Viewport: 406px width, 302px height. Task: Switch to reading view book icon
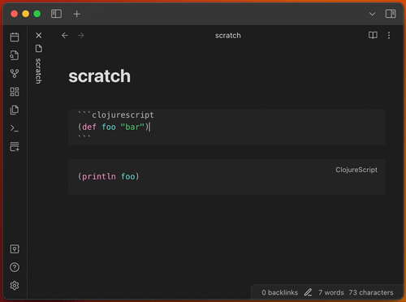373,36
